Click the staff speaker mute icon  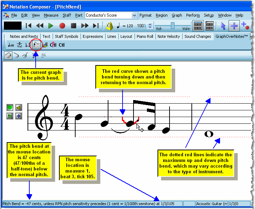click(x=19, y=107)
